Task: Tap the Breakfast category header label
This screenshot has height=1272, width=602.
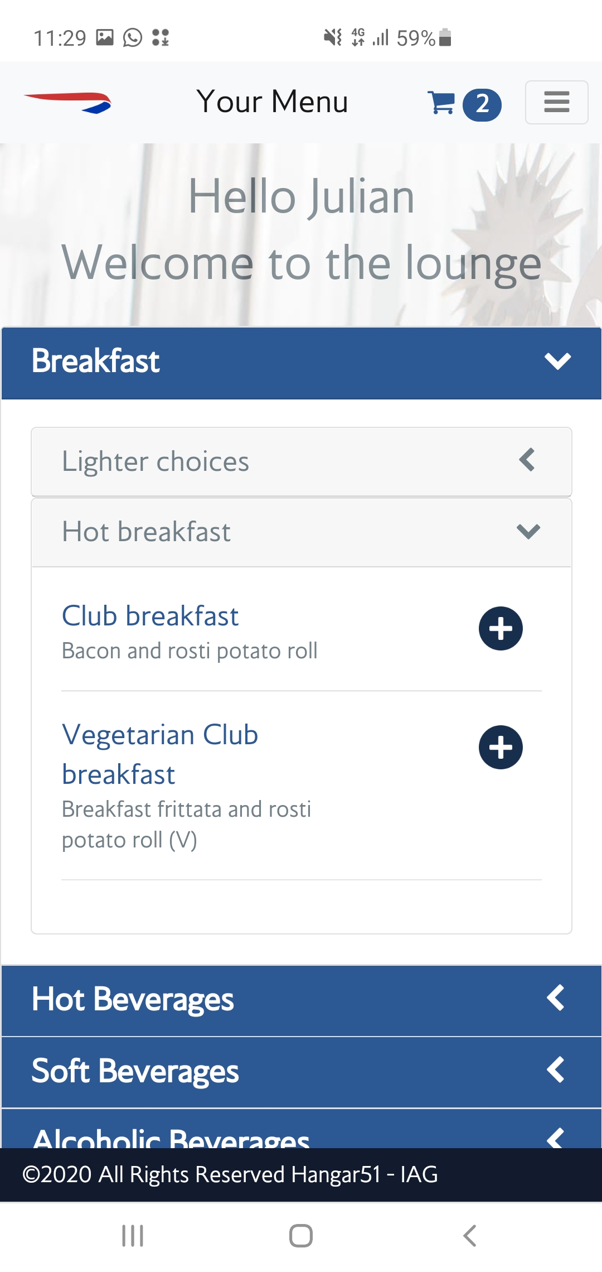Action: coord(96,361)
